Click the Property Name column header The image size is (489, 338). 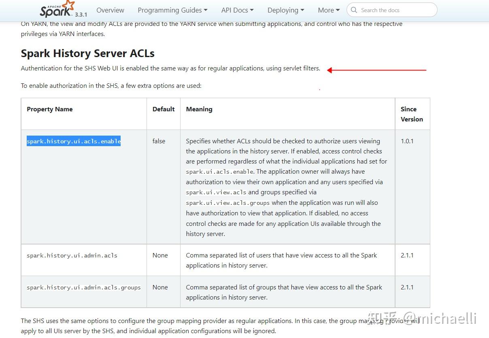(50, 109)
